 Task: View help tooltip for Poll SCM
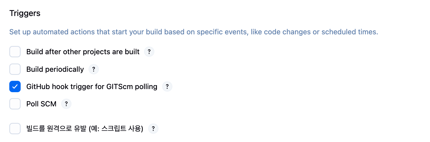[66, 104]
